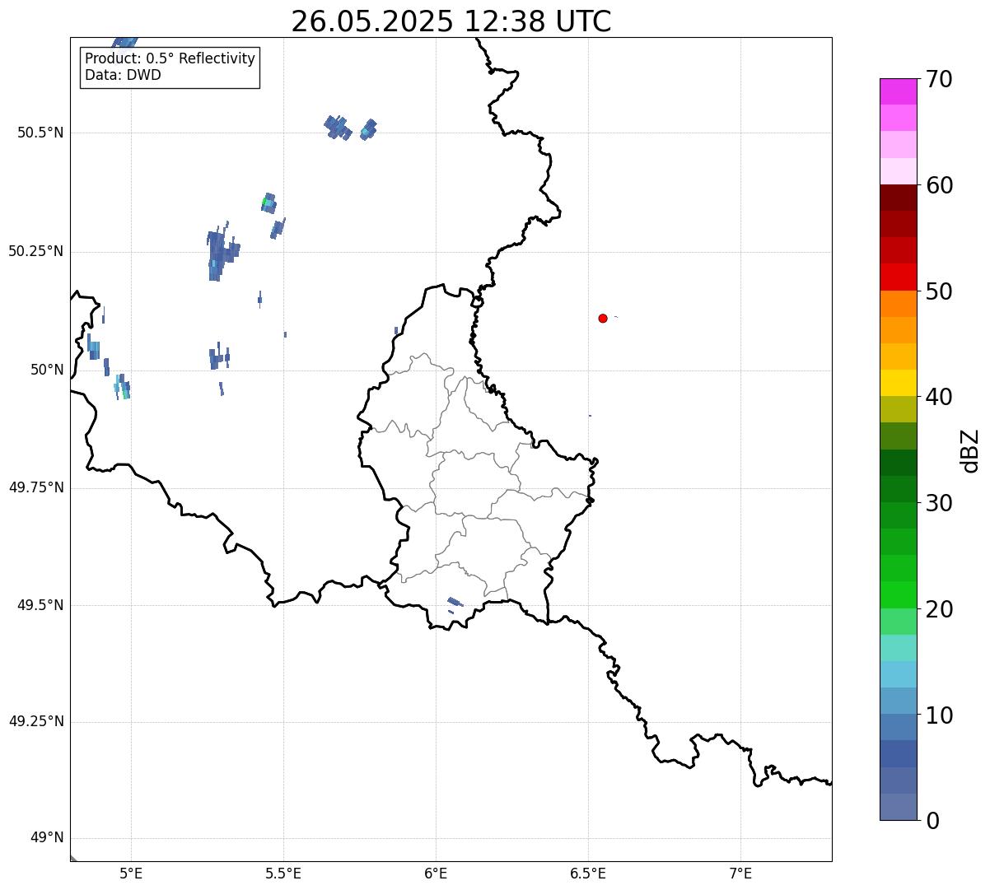
Task: Click the longitude label "6.5°E"
Action: (x=588, y=873)
